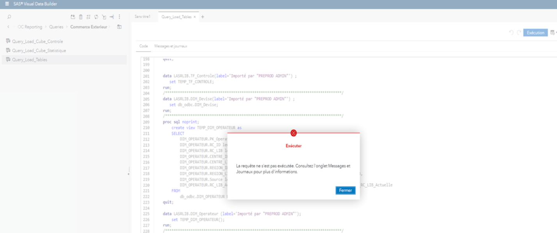Open the properties icon in the panel toolbar

pyautogui.click(x=89, y=16)
